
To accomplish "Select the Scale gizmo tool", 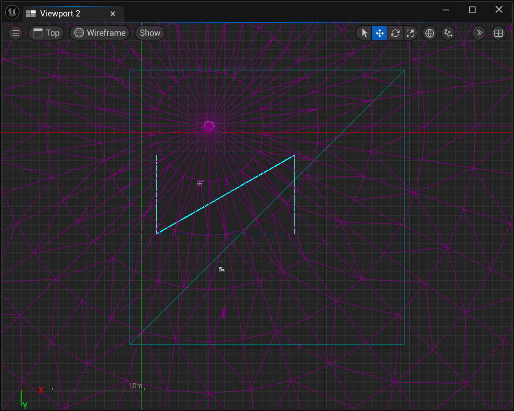I will 410,33.
